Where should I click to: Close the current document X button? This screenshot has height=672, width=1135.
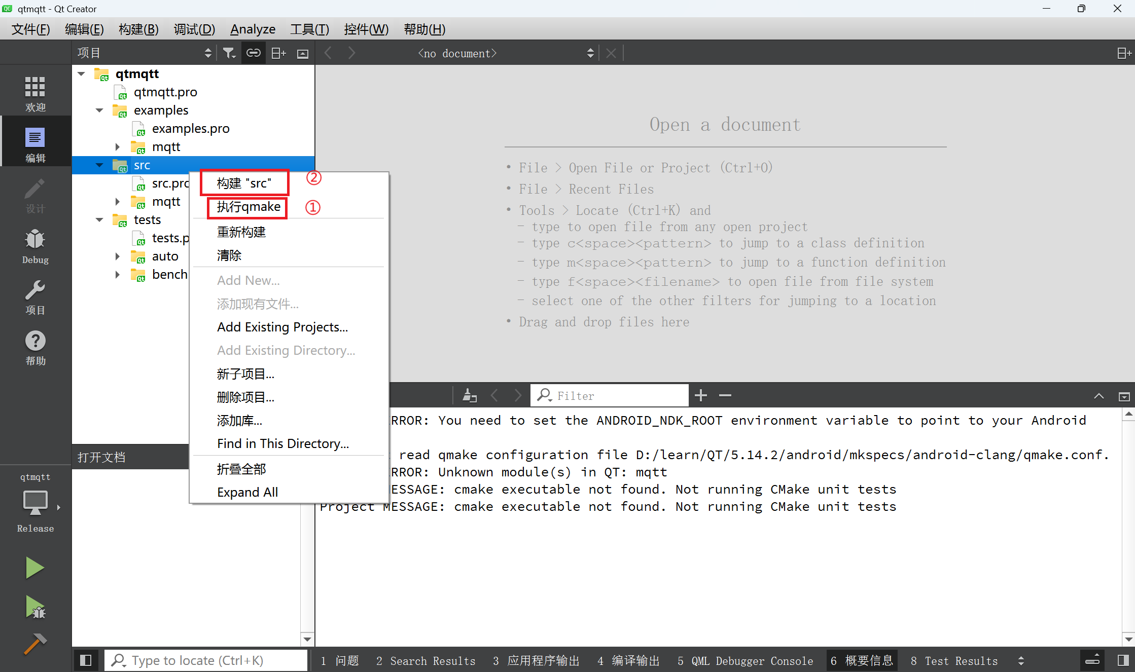pyautogui.click(x=611, y=53)
